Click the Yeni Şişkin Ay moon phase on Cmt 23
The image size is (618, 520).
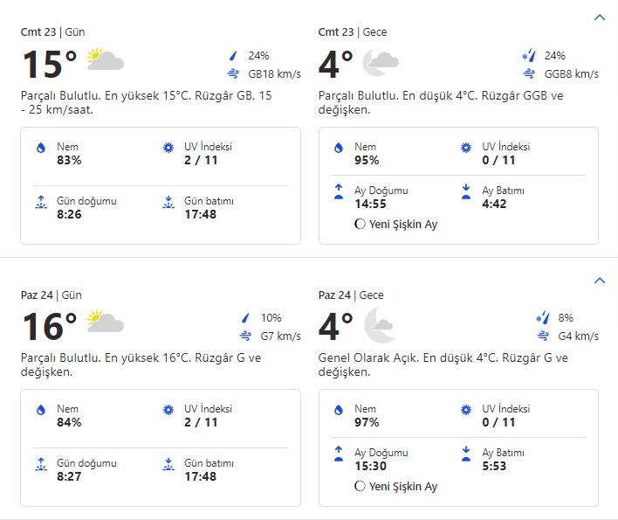tap(395, 225)
